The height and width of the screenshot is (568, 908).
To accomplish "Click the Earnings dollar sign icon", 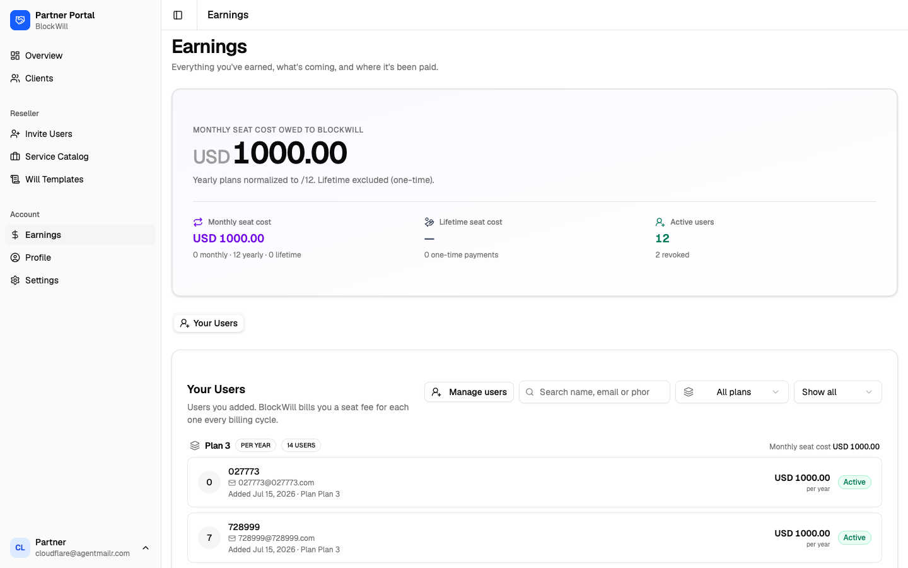I will pyautogui.click(x=15, y=235).
